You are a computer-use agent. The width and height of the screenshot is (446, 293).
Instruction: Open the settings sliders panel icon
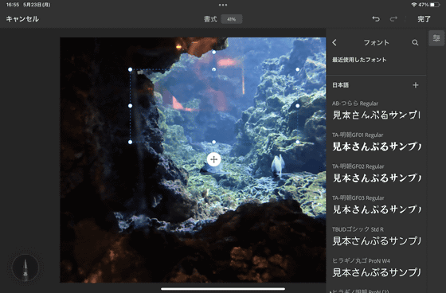436,38
